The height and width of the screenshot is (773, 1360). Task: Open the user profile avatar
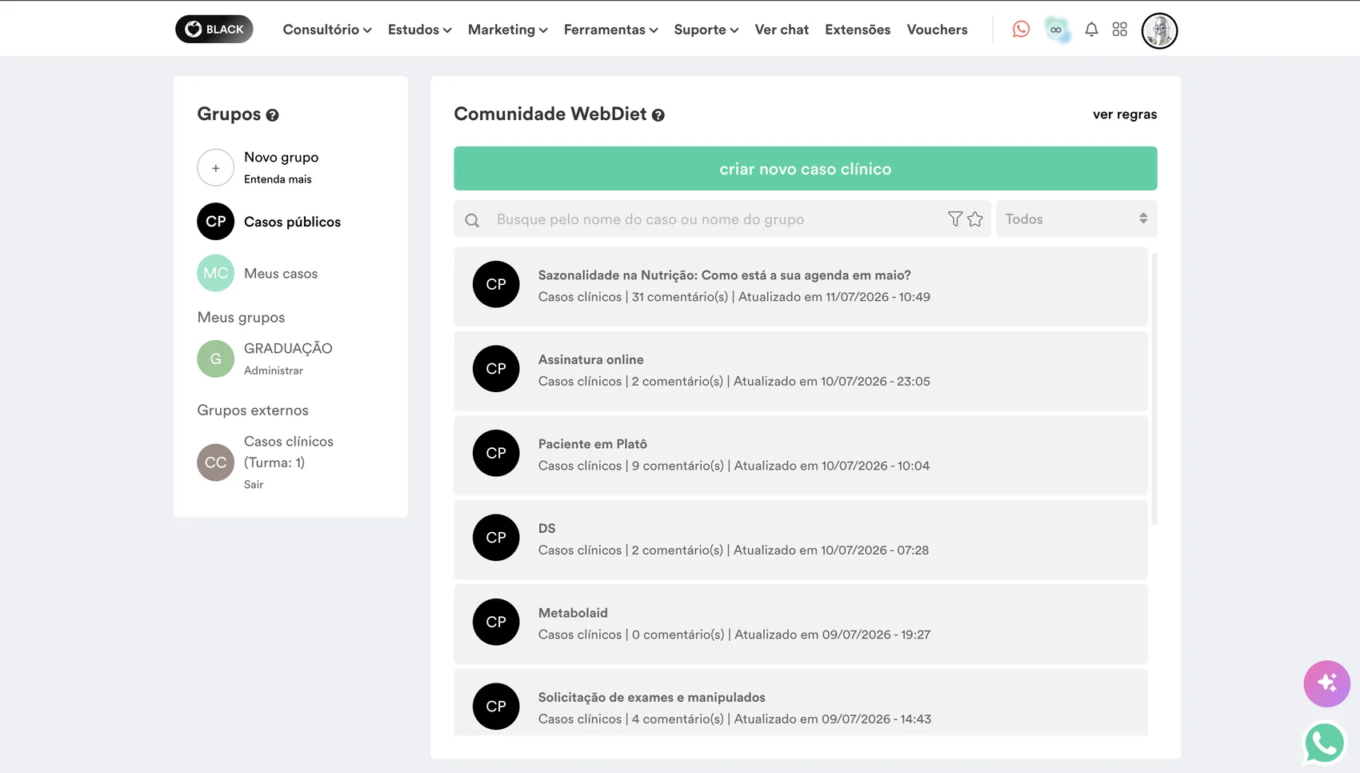1159,31
